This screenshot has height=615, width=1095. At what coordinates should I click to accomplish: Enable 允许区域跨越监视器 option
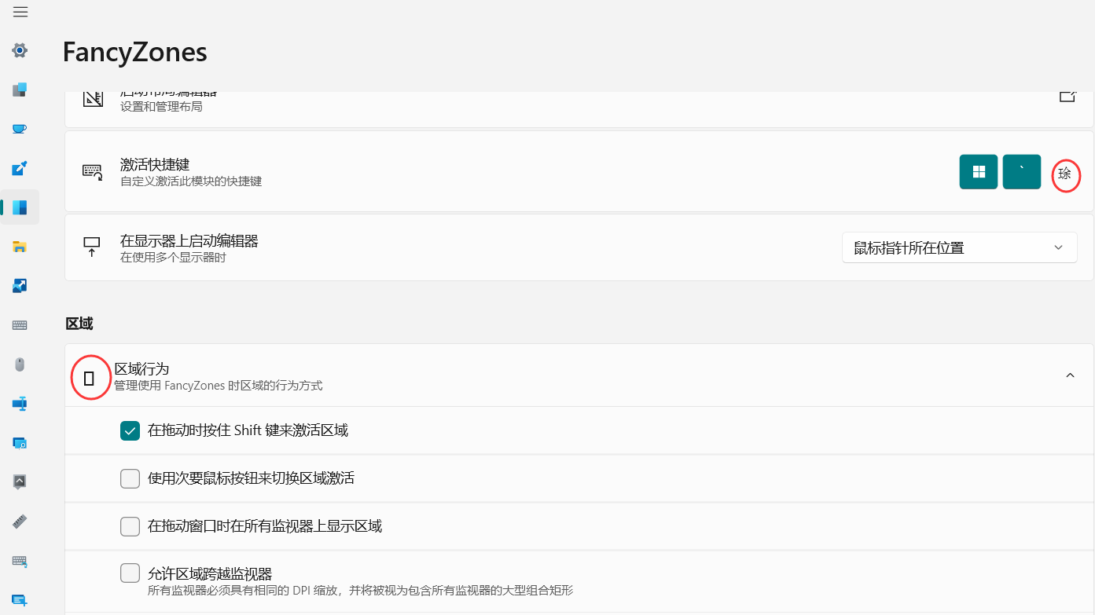(x=130, y=573)
